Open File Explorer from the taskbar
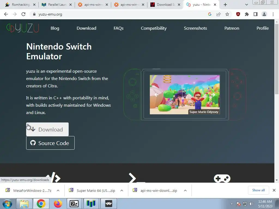This screenshot has width=279, height=209. click(24, 204)
